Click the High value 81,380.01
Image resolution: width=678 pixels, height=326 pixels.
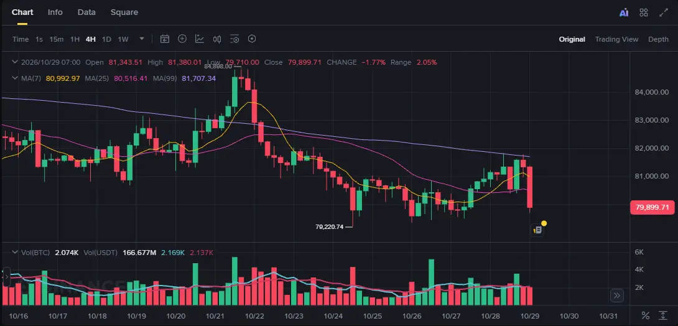coord(185,62)
